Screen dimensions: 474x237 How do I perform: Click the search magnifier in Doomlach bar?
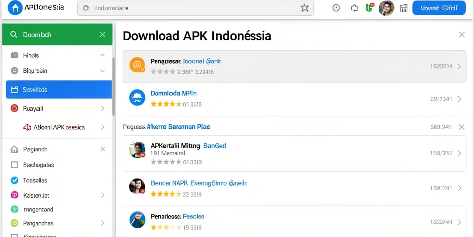click(13, 34)
